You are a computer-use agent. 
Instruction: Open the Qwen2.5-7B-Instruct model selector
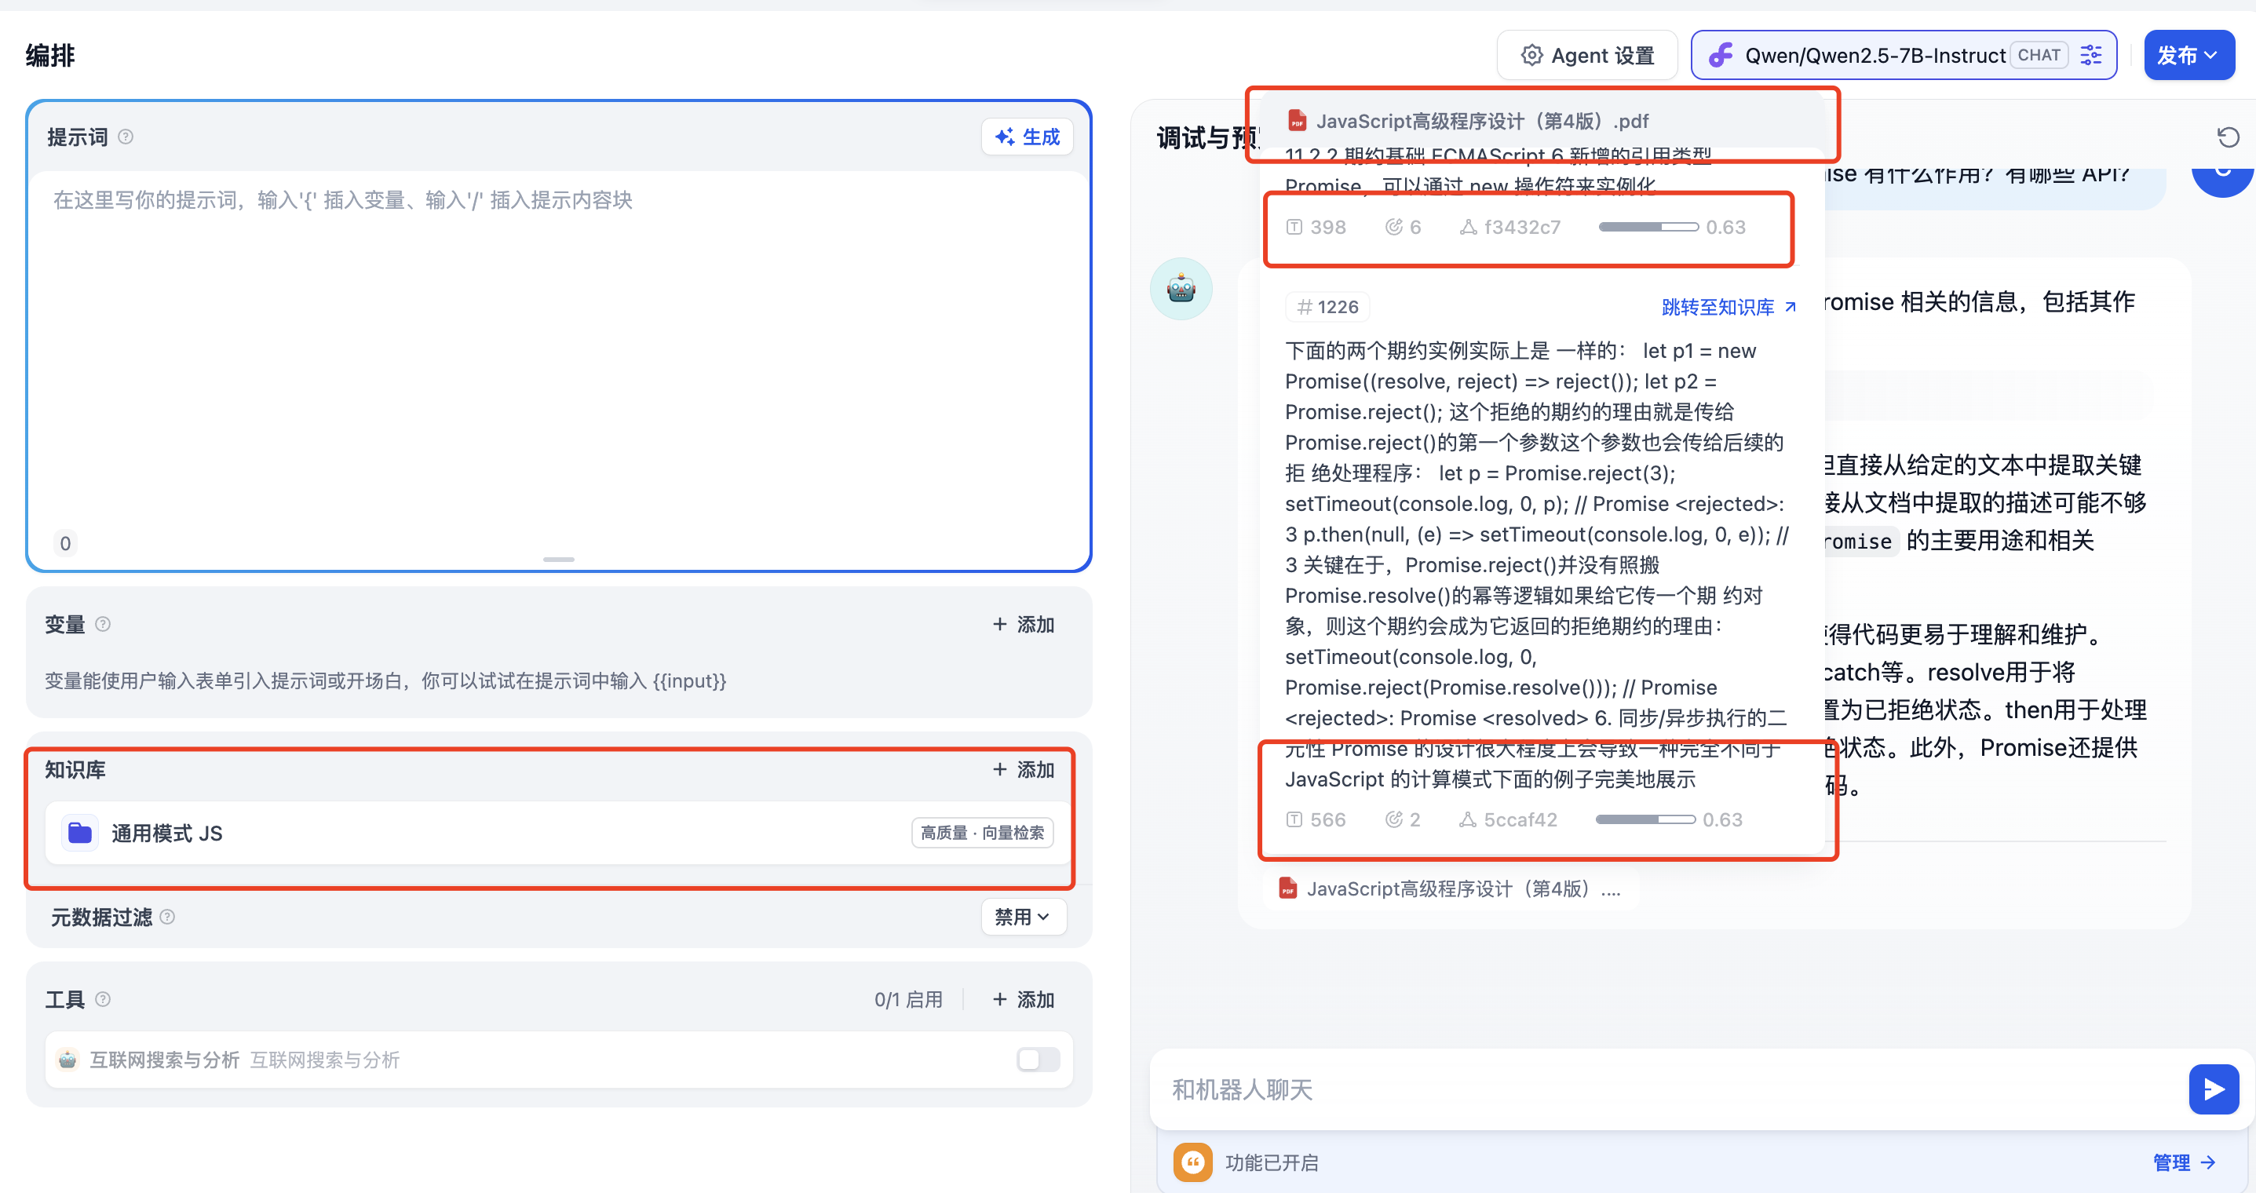point(1875,55)
